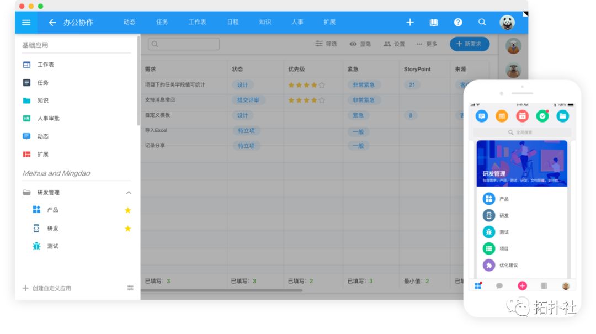596x334 pixels.
Task: Click the 状态 column header
Action: pos(237,69)
